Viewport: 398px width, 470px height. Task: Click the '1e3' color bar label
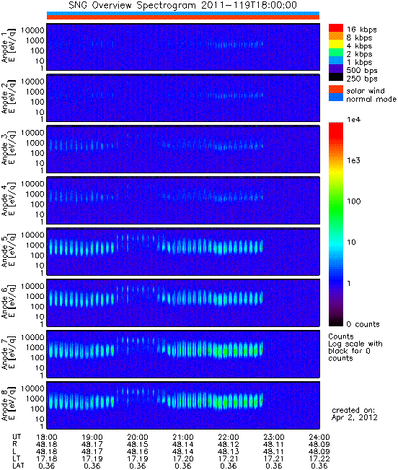(x=354, y=161)
